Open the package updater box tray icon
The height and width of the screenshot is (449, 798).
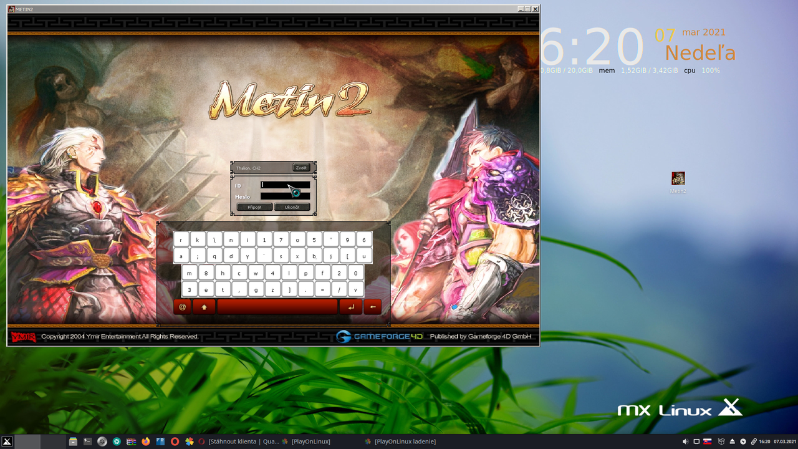[x=721, y=442]
